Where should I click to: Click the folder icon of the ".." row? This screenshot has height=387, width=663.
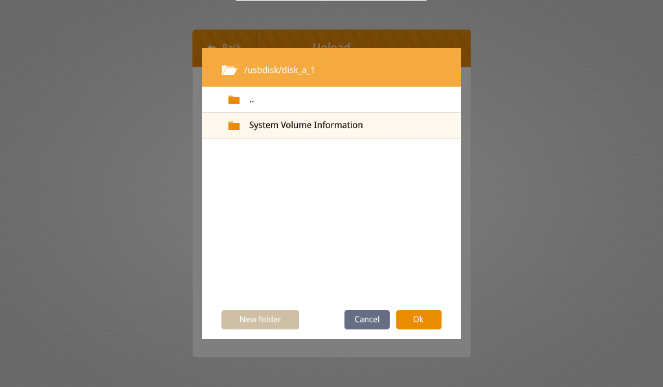(234, 100)
